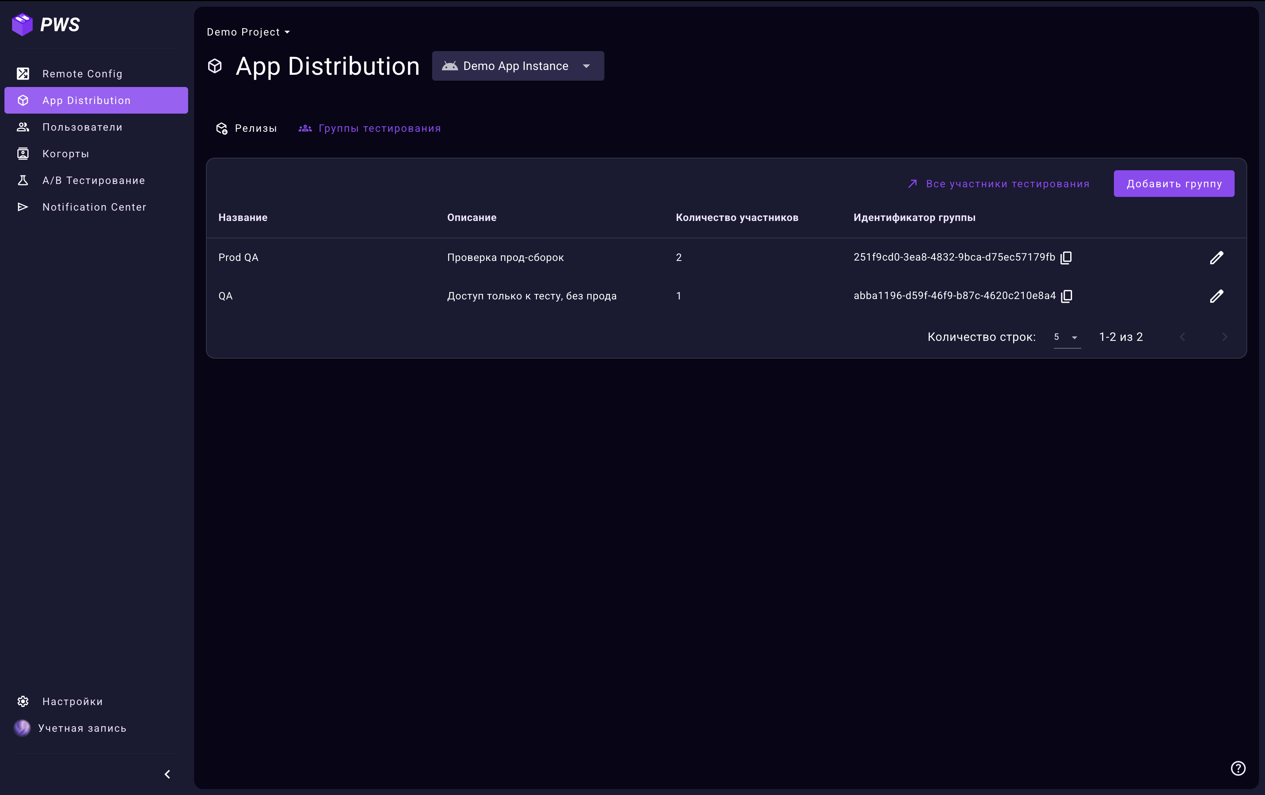Open the help question mark icon
The width and height of the screenshot is (1265, 795).
point(1238,768)
